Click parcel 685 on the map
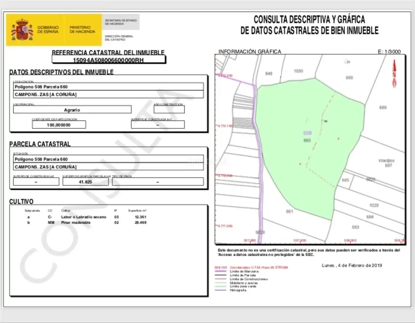The image size is (415, 323). (345, 180)
